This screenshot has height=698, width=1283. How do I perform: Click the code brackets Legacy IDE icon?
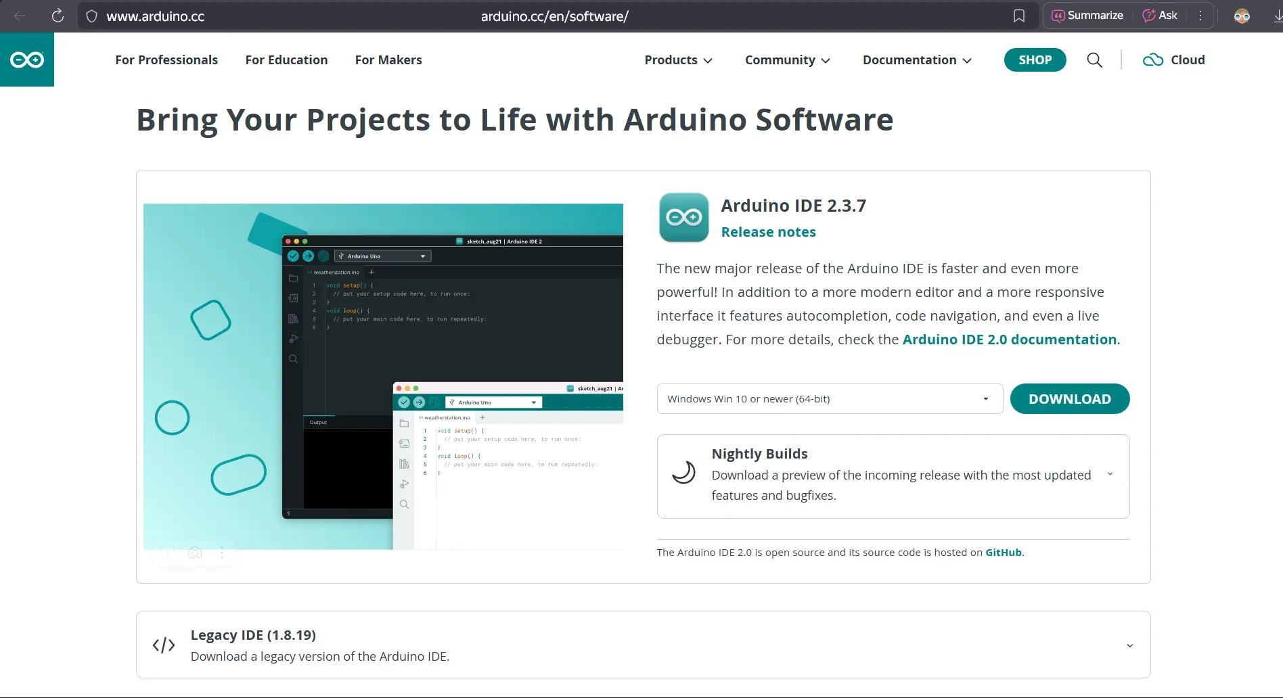164,645
